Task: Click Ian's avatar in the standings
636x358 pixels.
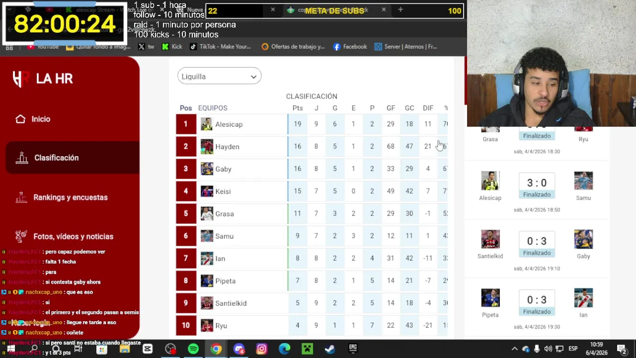Action: pos(207,259)
